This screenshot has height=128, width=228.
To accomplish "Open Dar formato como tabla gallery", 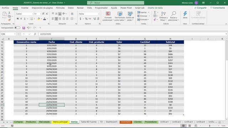I will (x=120, y=16).
